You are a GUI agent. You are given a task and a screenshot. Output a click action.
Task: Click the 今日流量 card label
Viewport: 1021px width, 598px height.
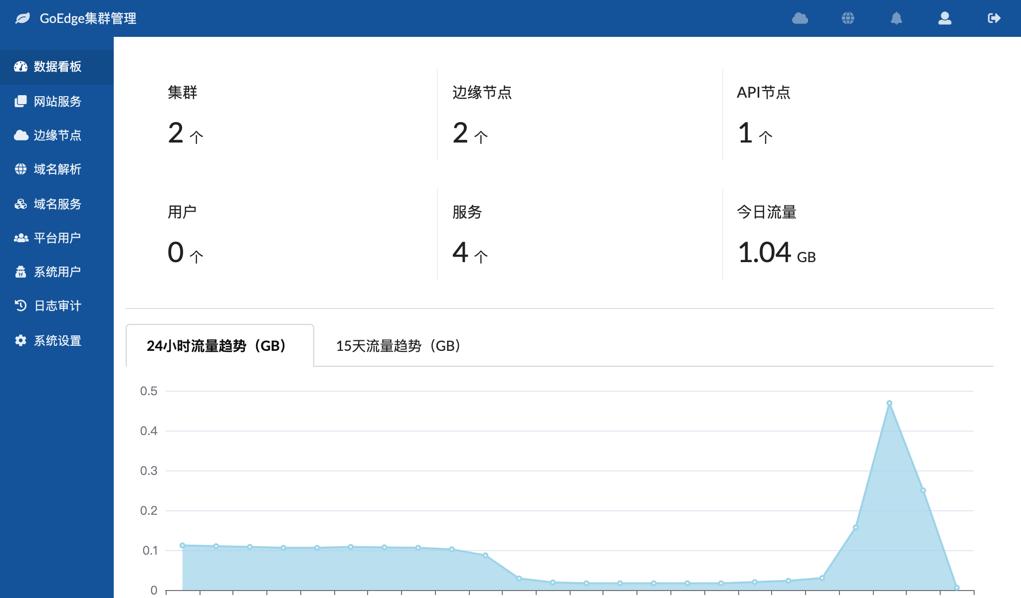click(767, 212)
